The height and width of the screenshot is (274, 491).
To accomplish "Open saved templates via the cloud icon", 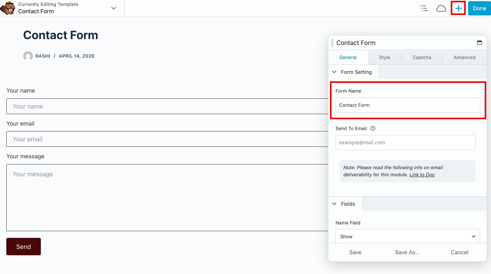I will tap(441, 8).
